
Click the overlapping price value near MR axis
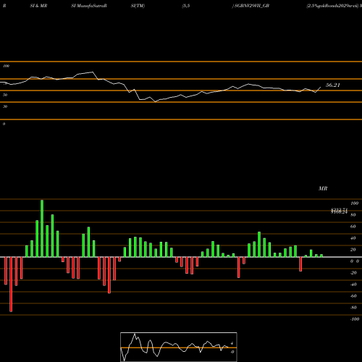(339, 211)
